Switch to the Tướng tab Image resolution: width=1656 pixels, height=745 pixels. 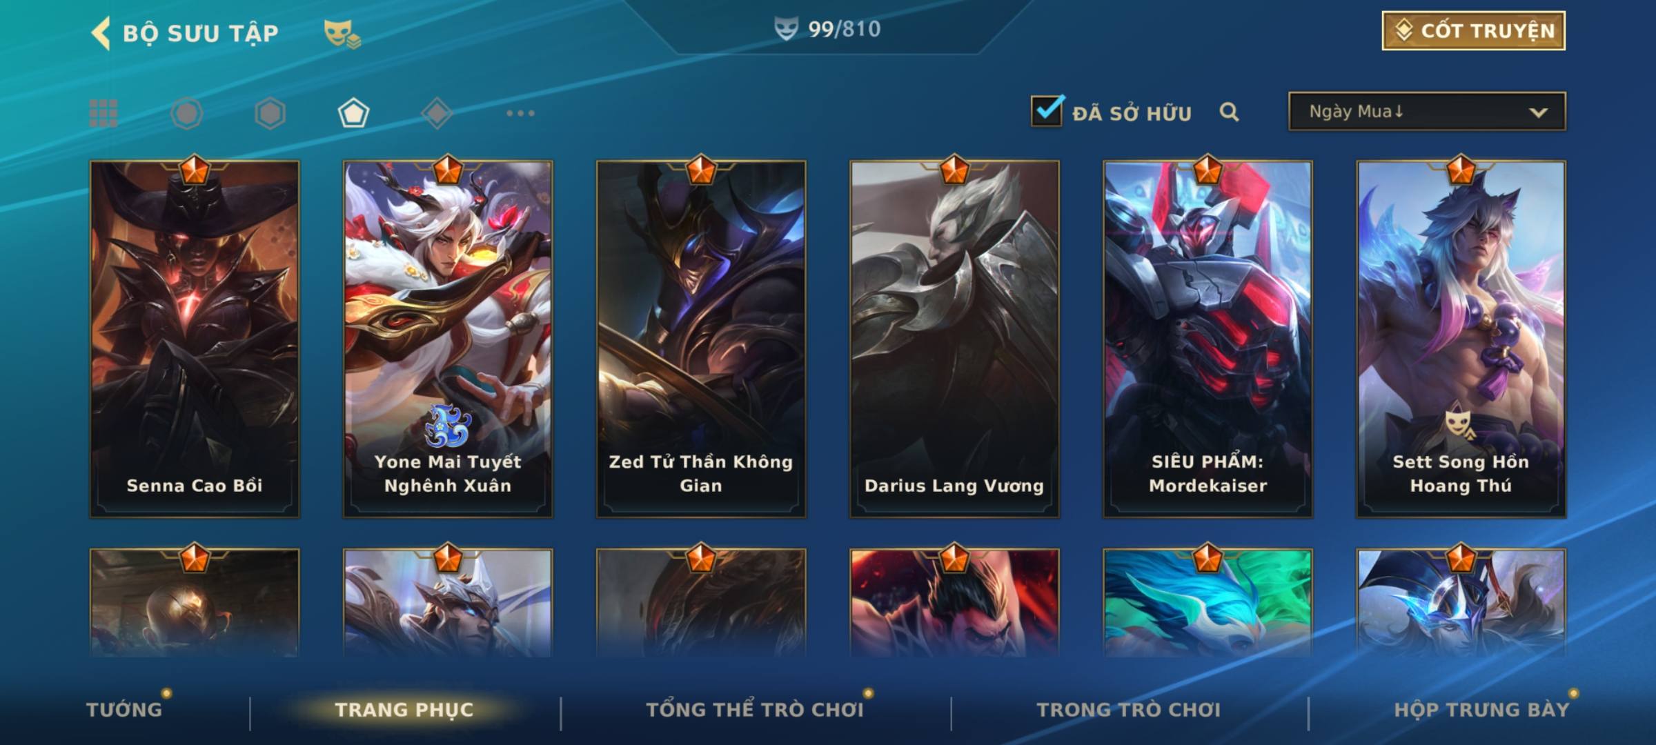(x=124, y=709)
